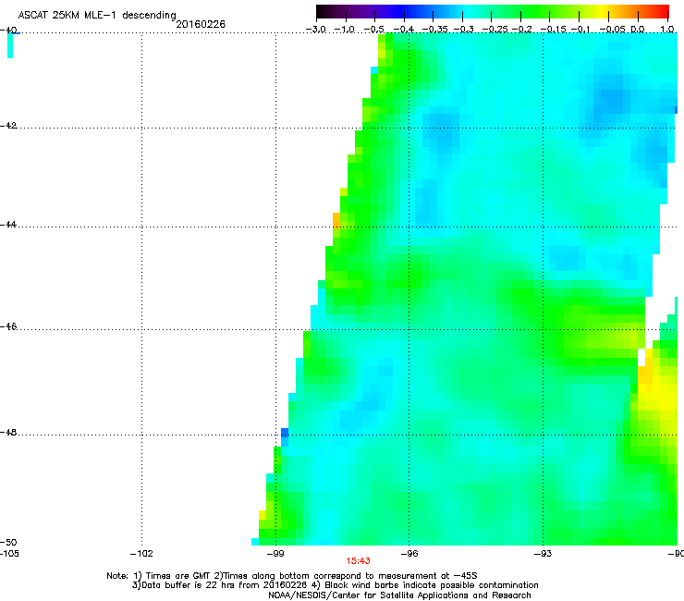Viewport: 684px width, 601px height.
Task: Click the cyan strip at top-left map corner
Action: click(10, 45)
